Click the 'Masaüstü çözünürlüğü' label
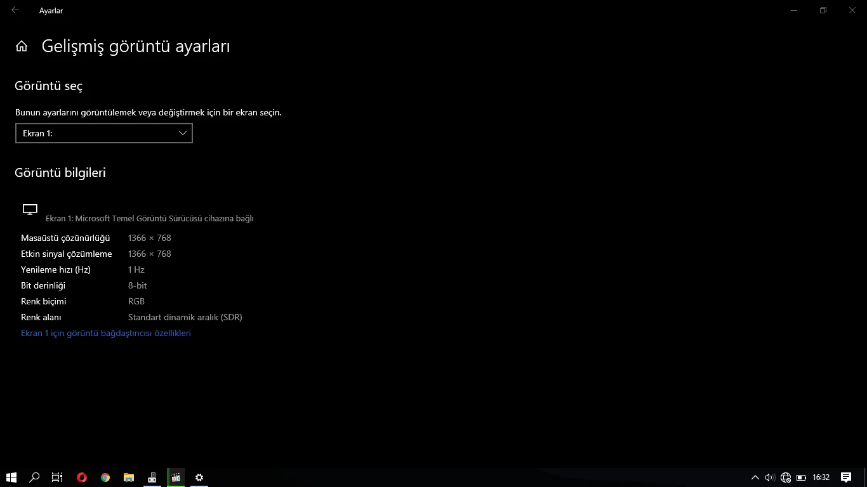Screen dimensions: 867x487 pyautogui.click(x=65, y=238)
